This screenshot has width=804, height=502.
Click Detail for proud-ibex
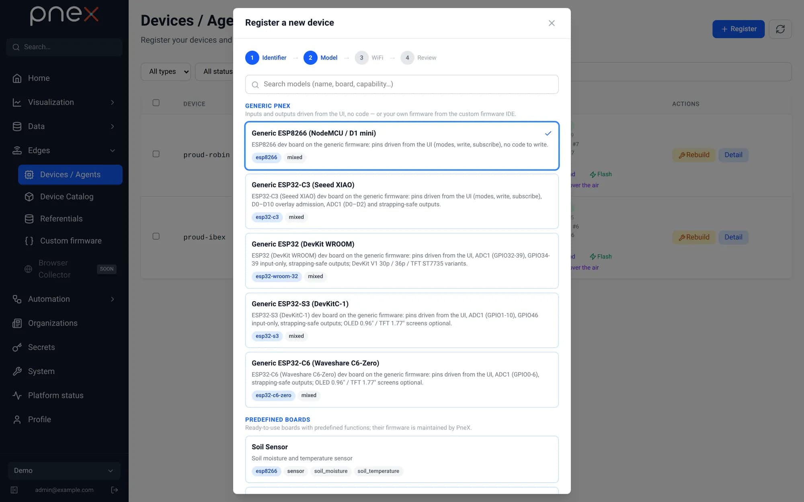(733, 237)
